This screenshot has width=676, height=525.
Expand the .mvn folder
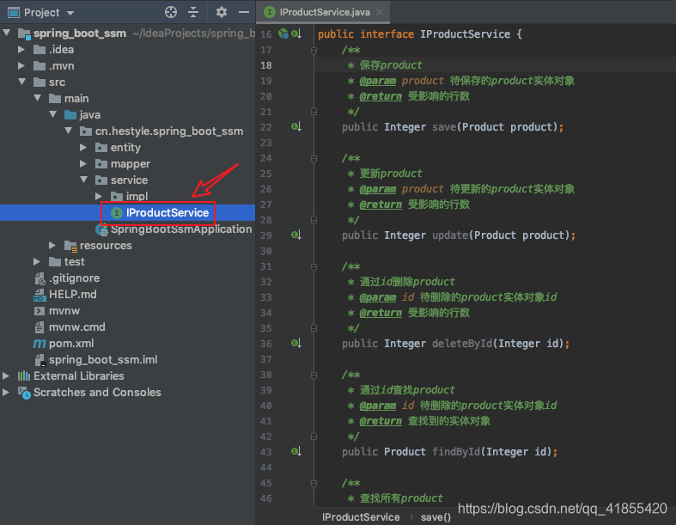(x=21, y=65)
